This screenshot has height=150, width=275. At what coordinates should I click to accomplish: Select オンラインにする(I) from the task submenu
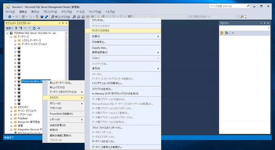coord(123,31)
